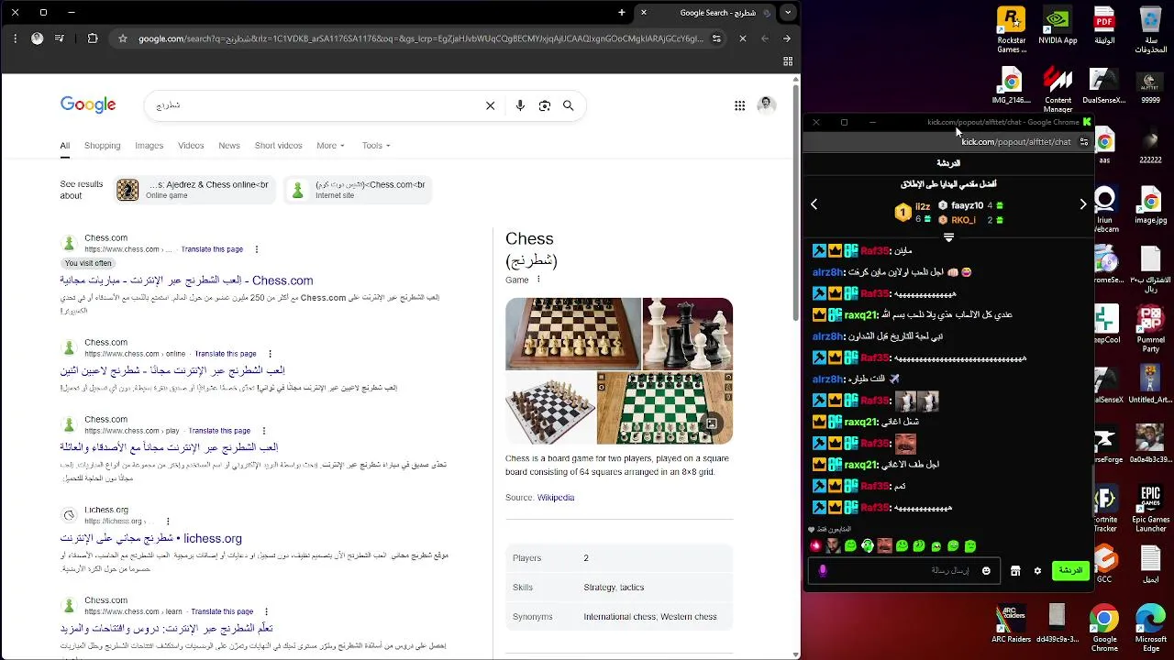1174x660 pixels.
Task: Open site settings icon in Kick chat window
Action: 1084,142
